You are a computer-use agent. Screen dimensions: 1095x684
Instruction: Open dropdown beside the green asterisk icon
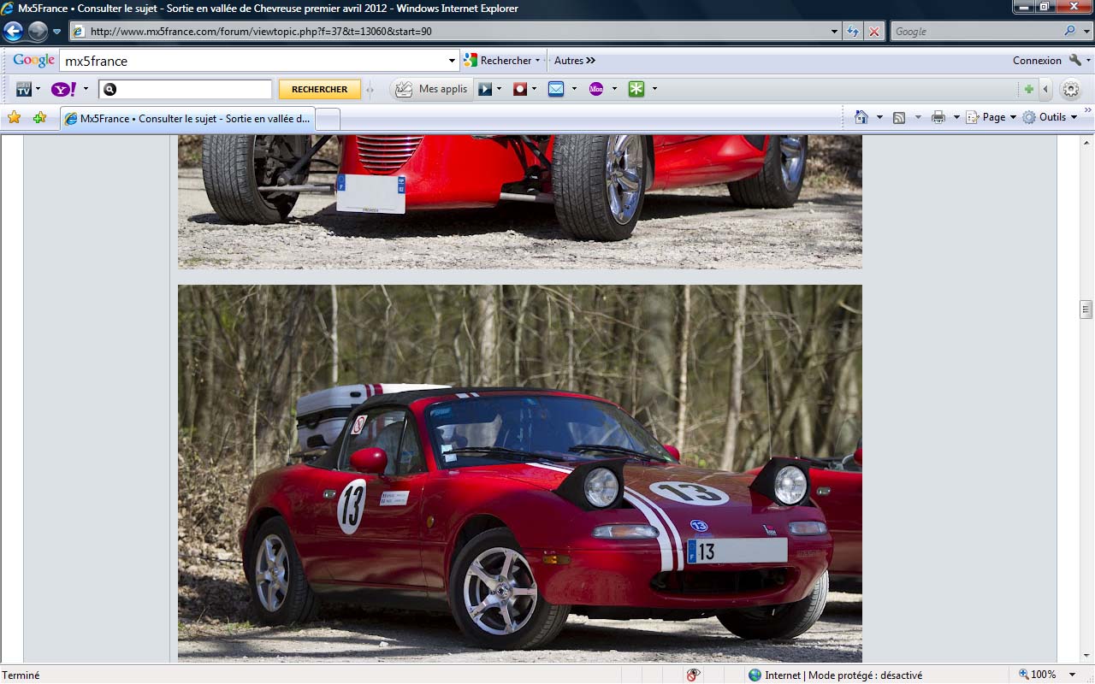click(x=654, y=89)
